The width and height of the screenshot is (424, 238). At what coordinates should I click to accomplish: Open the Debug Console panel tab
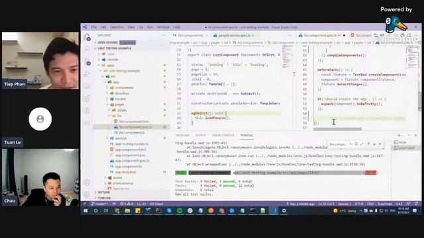(223, 135)
